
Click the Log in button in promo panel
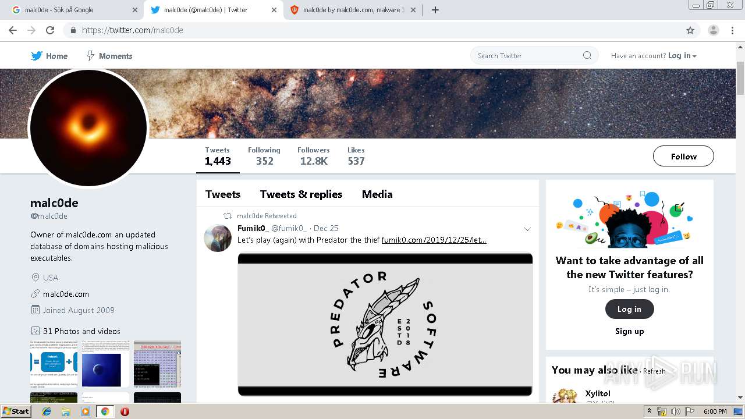tap(629, 309)
